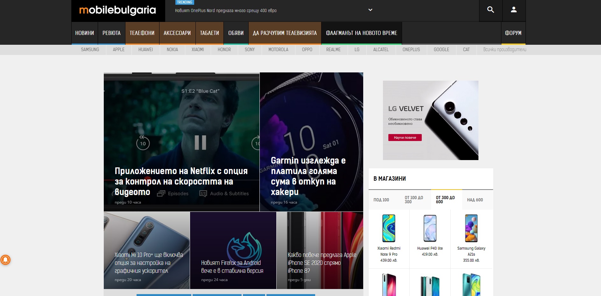Select the APPLE brand link
This screenshot has height=296, width=601.
pyautogui.click(x=119, y=50)
